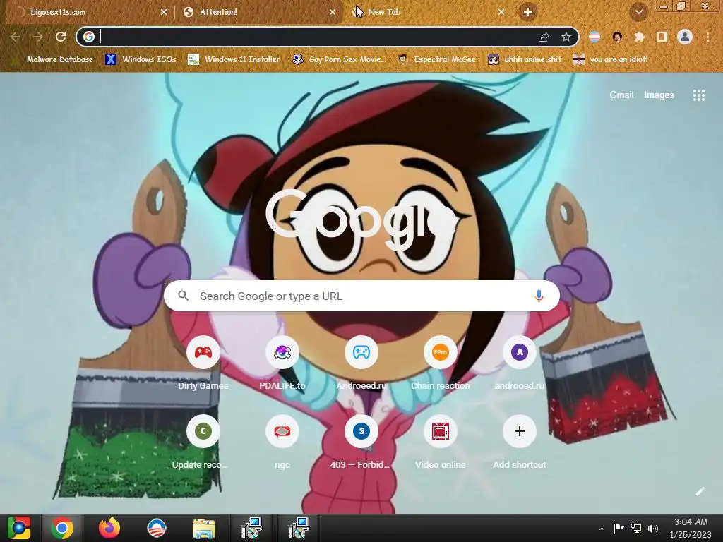Open the Windows 11 Installer bookmark
Screen dimensions: 723x542
click(x=234, y=59)
